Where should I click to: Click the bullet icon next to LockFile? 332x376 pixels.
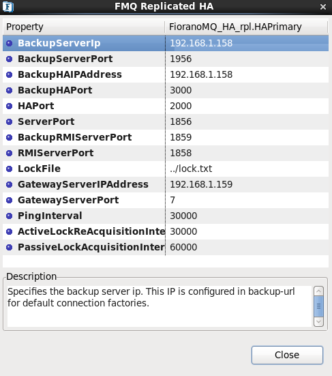(x=10, y=169)
